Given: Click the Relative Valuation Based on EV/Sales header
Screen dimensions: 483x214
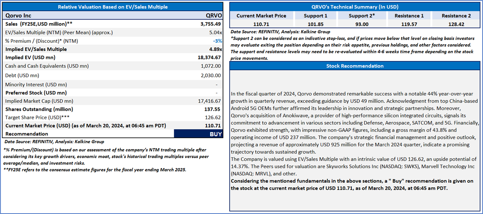Looking at the screenshot, I should 113,7.
